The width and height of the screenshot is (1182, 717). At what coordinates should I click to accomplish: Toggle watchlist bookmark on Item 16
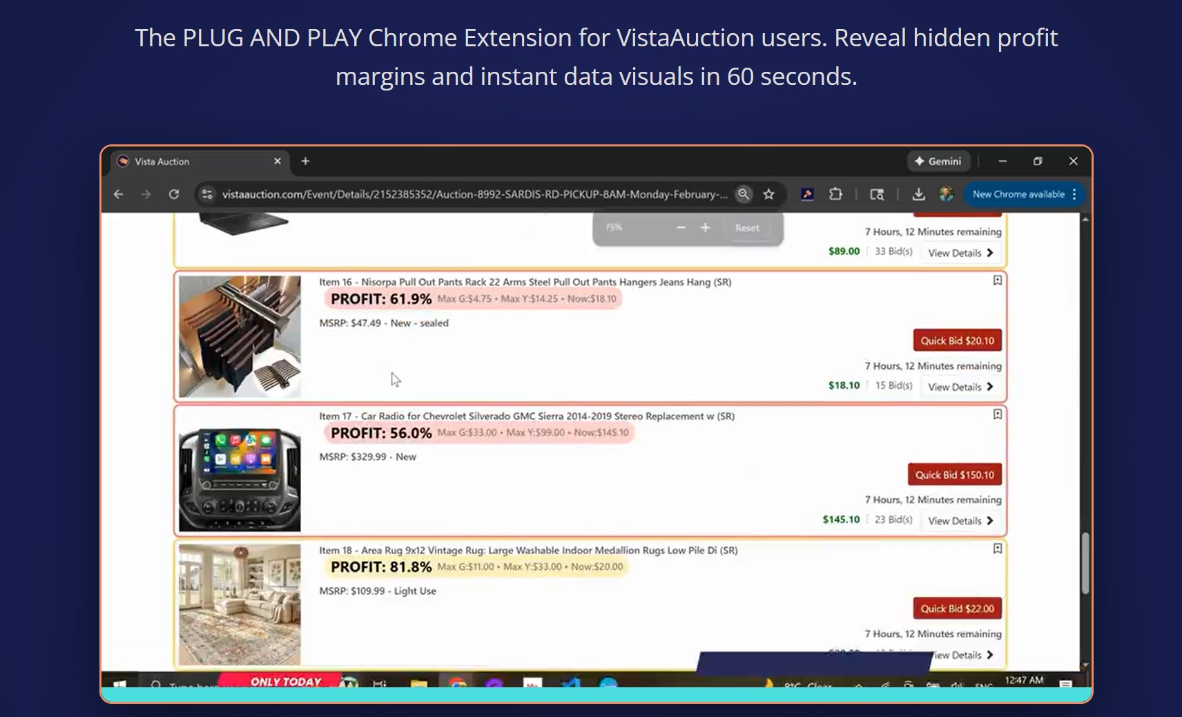pos(998,280)
